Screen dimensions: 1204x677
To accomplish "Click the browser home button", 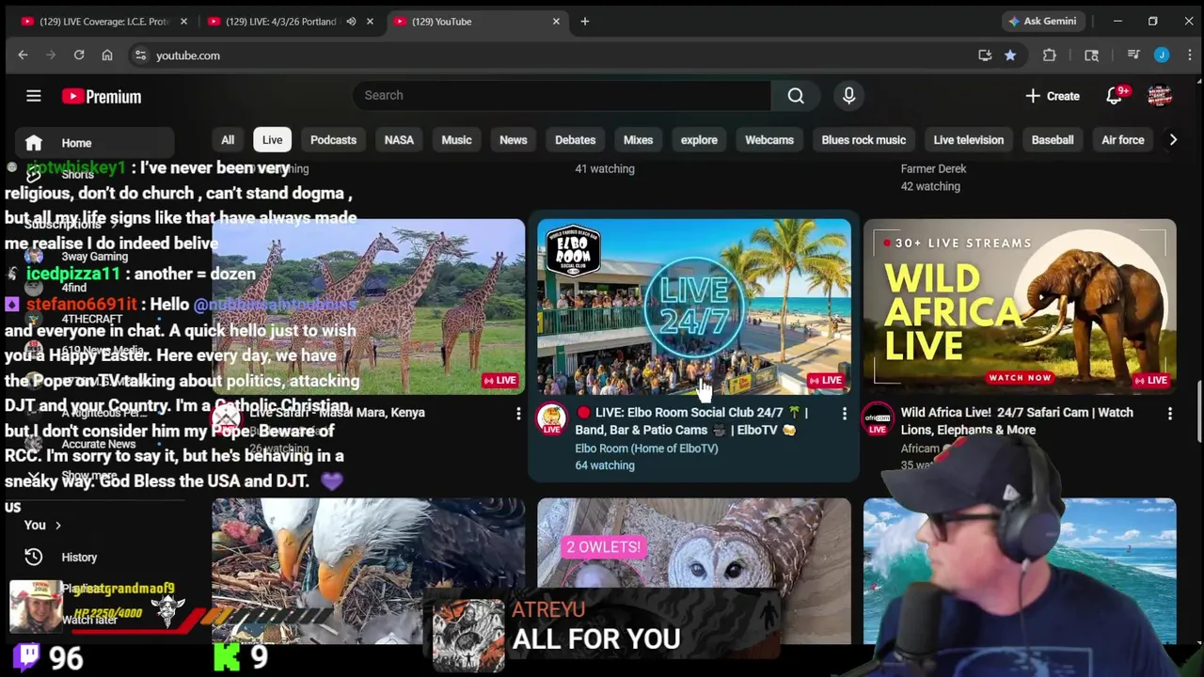I will [x=107, y=55].
